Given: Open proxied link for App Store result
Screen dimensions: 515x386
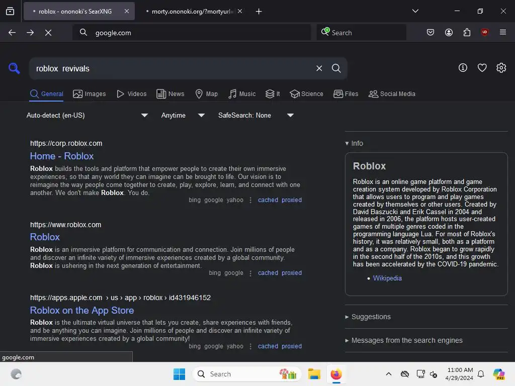Looking at the screenshot, I should pos(292,346).
